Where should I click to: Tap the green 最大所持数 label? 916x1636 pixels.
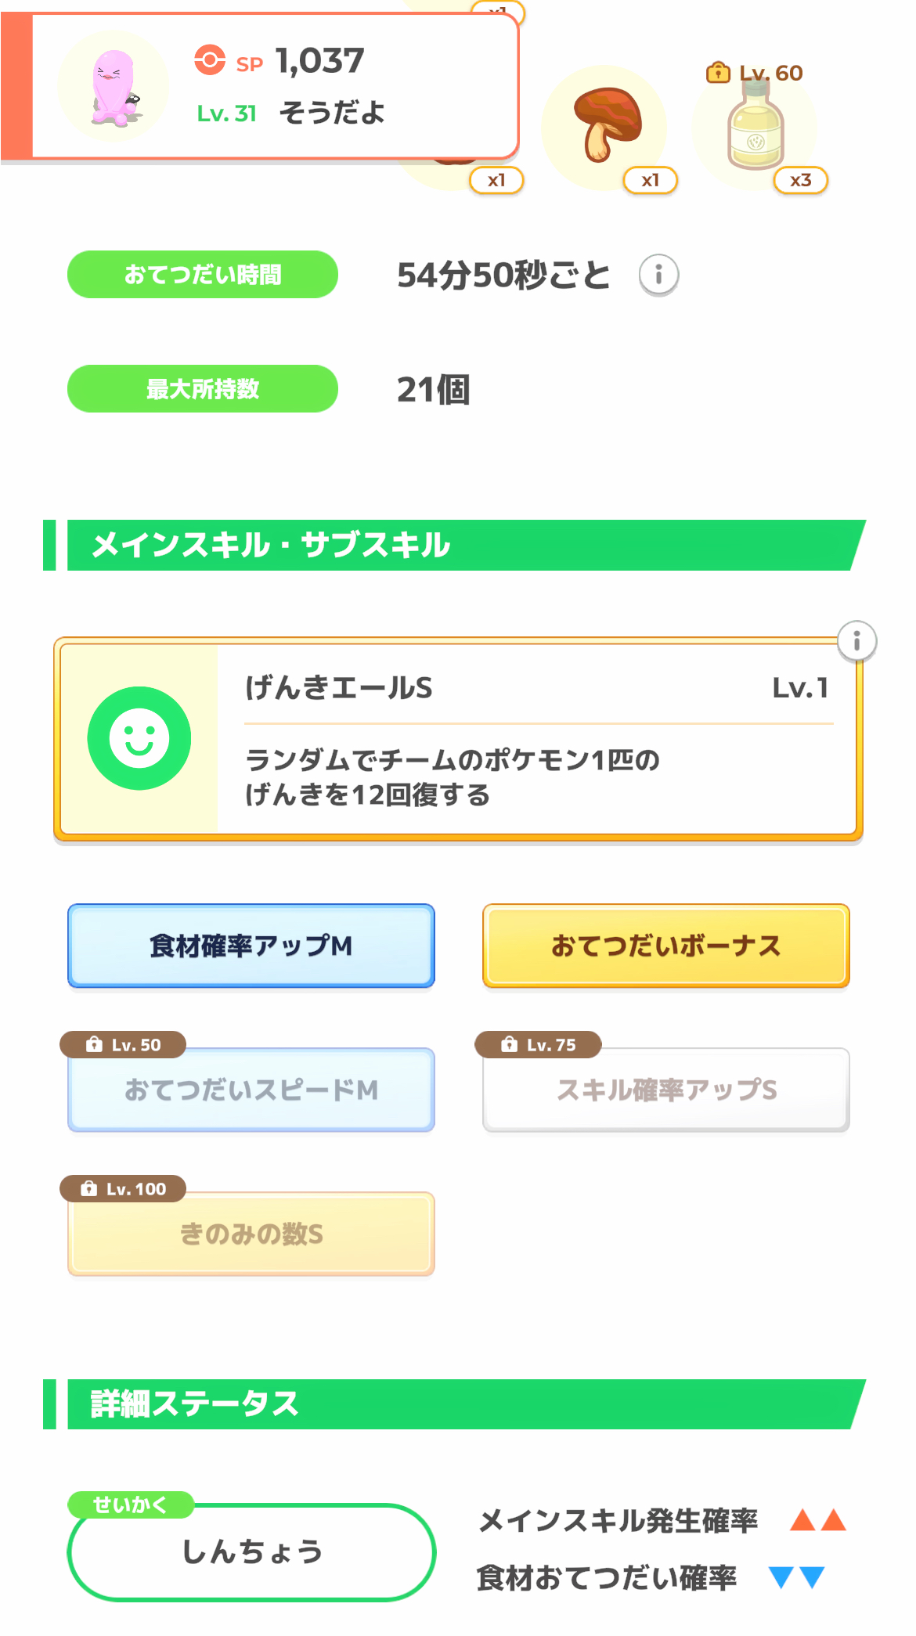pos(203,389)
